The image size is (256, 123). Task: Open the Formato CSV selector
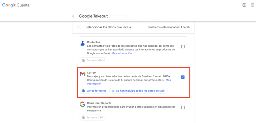click(x=93, y=118)
